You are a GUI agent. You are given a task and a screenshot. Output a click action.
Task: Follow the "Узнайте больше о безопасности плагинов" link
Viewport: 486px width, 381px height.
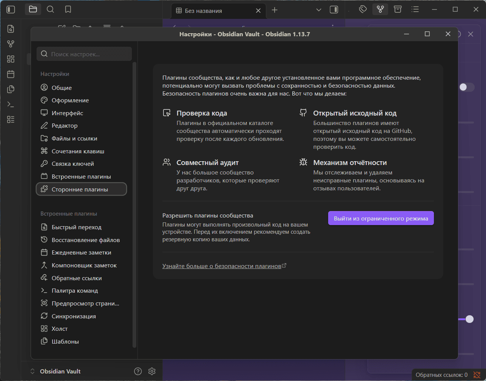[224, 266]
